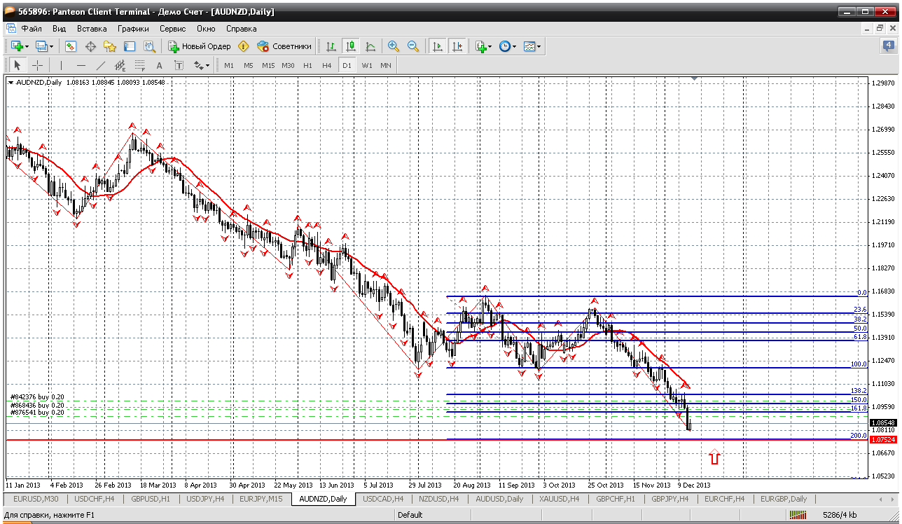The image size is (902, 524).
Task: Switch chart to candlestick mode
Action: coord(351,46)
